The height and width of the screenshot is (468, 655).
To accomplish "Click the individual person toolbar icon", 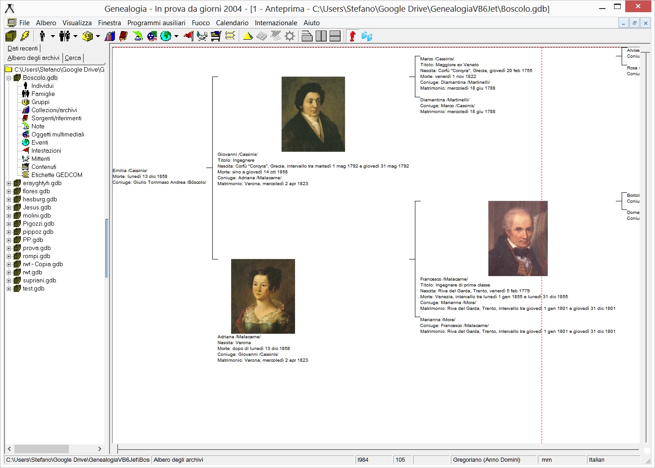I will (42, 36).
